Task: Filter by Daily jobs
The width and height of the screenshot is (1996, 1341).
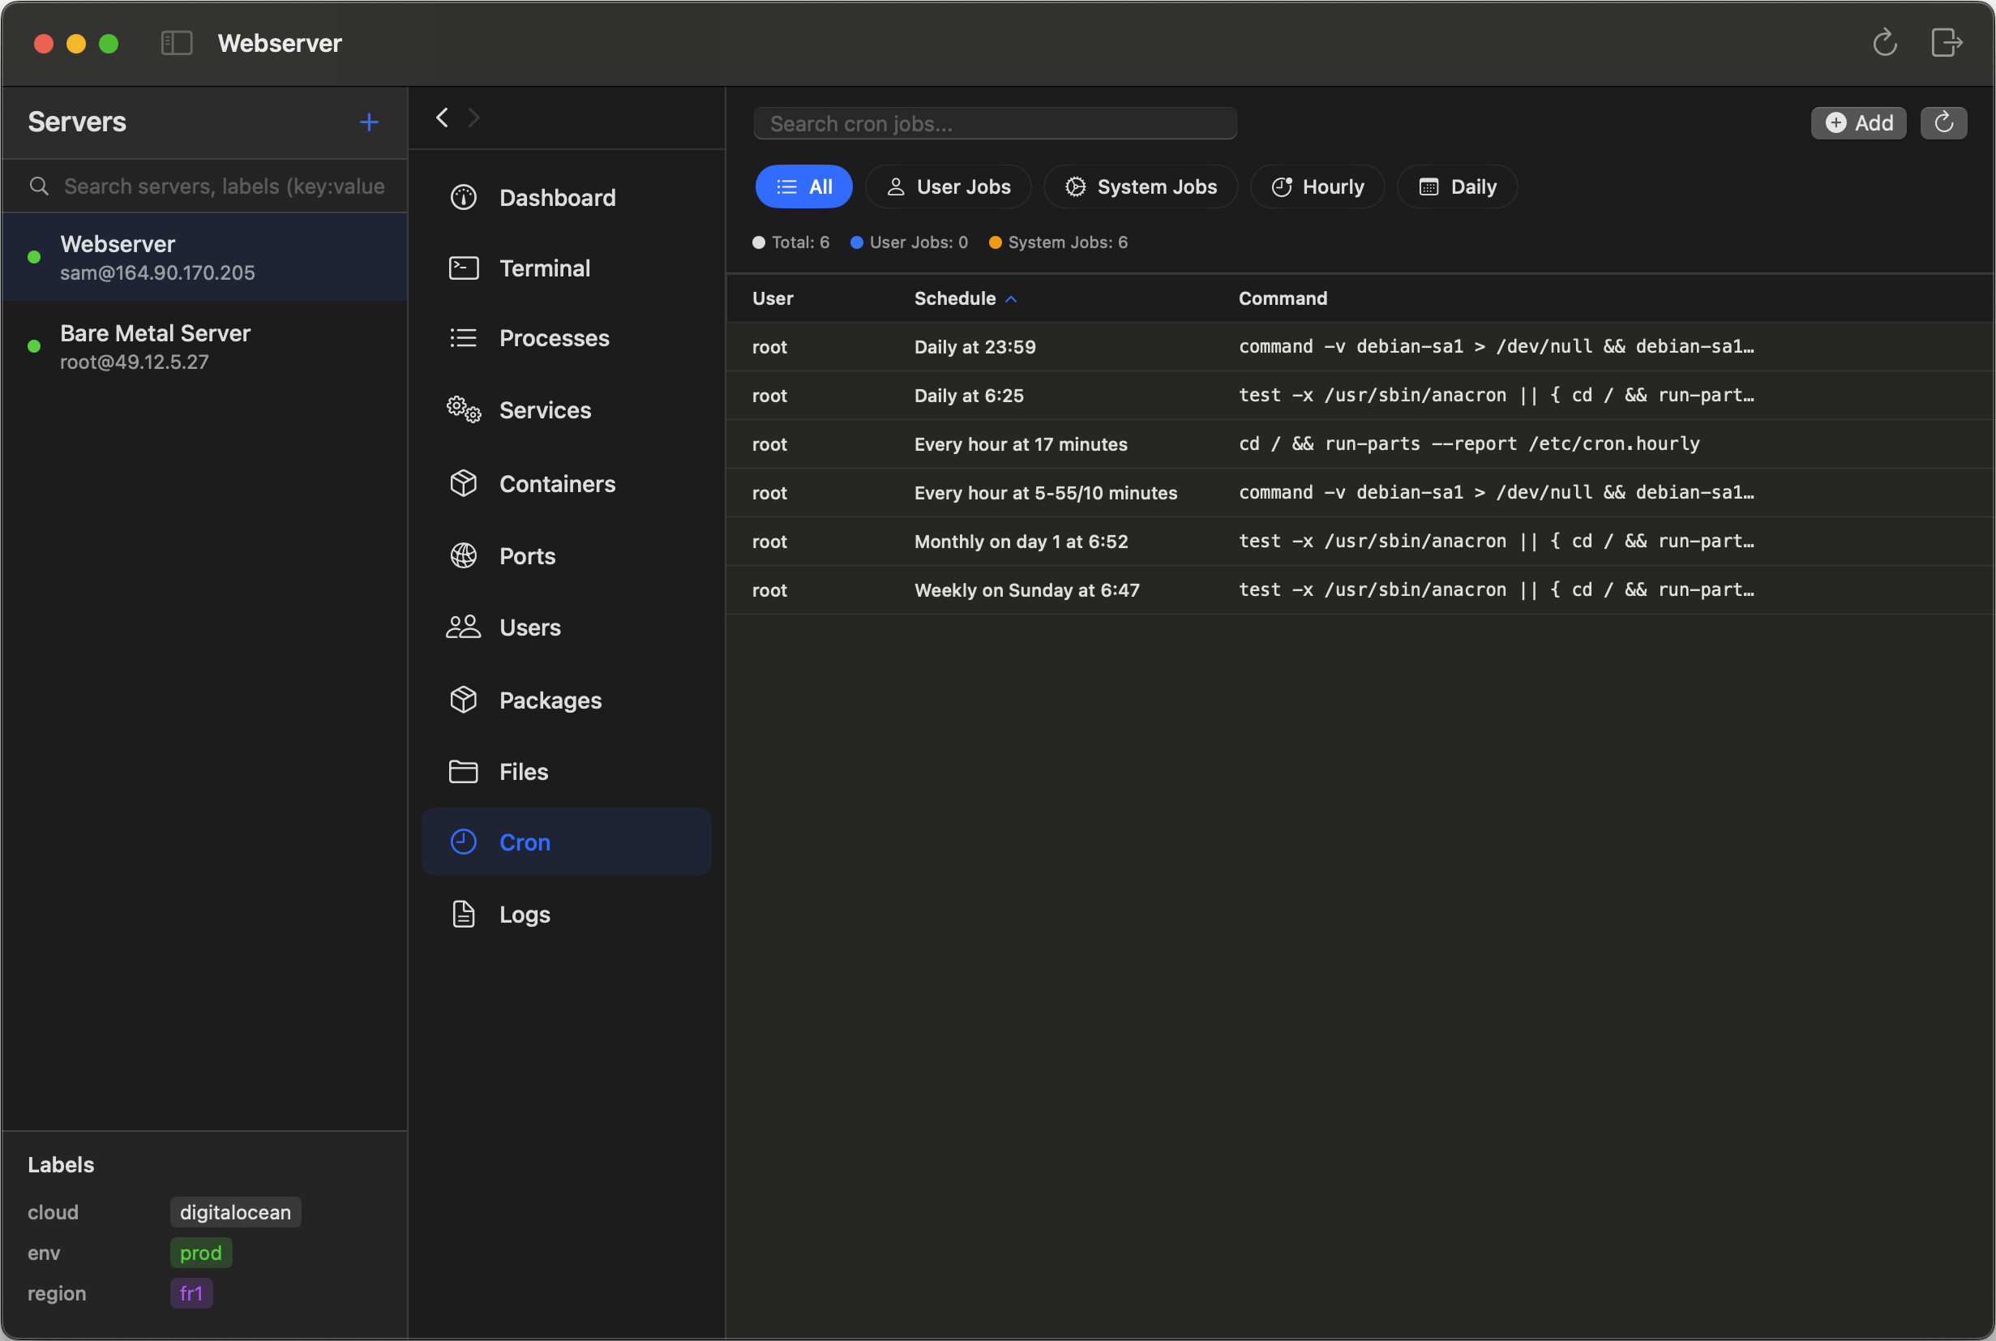Action: (x=1457, y=186)
